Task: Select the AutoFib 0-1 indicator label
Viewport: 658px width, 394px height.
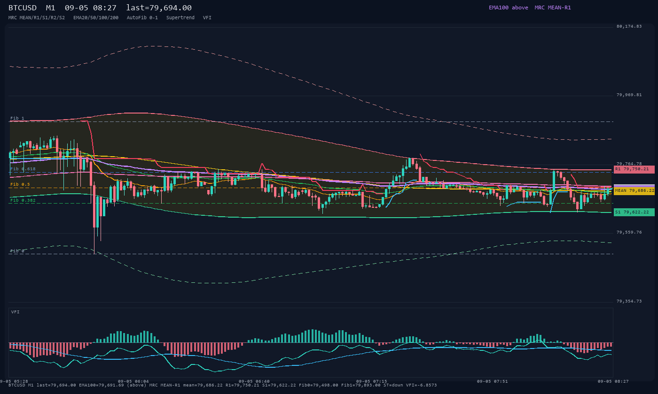Action: coord(142,17)
